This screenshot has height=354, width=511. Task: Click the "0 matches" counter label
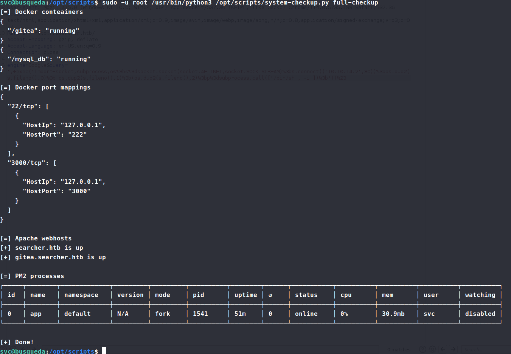399,350
